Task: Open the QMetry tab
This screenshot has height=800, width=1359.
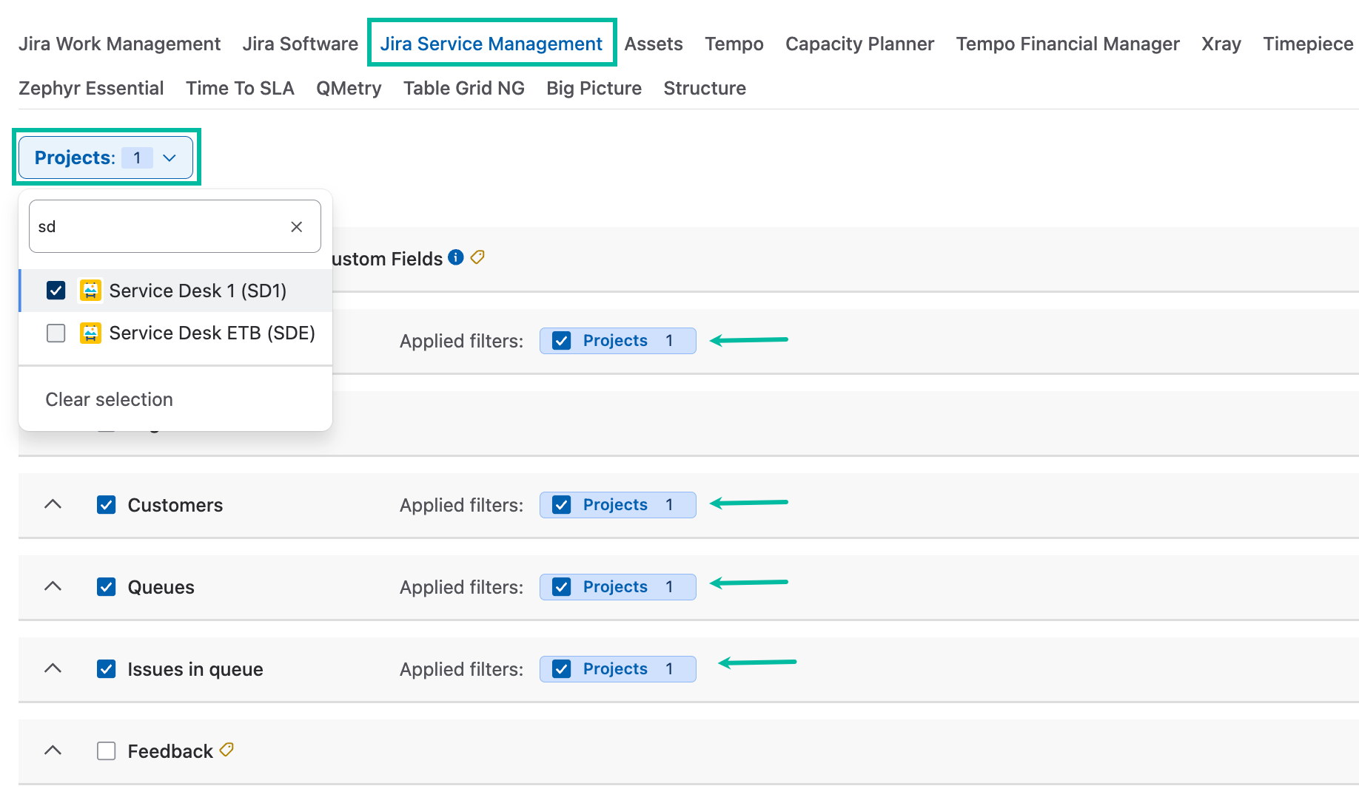Action: click(x=349, y=88)
